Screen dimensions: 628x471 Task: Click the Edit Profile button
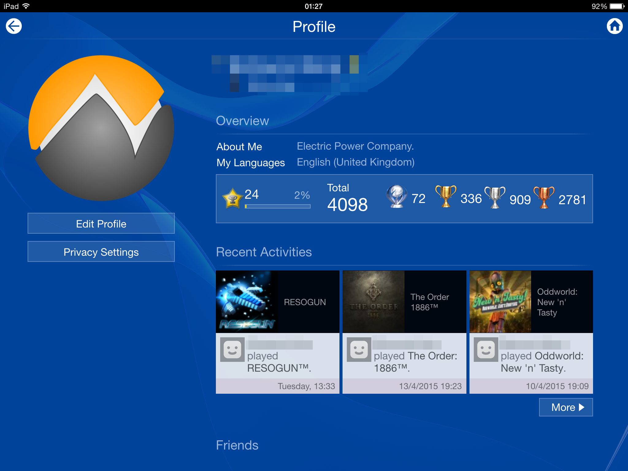click(x=101, y=224)
